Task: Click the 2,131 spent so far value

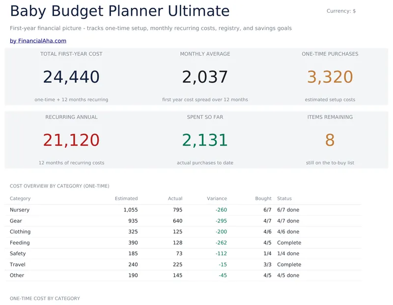Action: coord(205,140)
